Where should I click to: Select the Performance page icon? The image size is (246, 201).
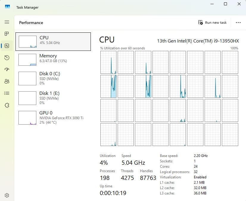point(7,46)
